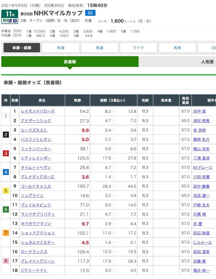Open jockey 田辺 裕信 link
This screenshot has height=279, width=216.
tap(201, 233)
